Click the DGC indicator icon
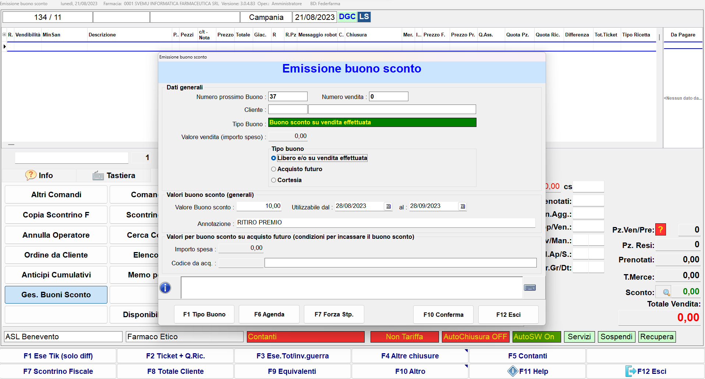The image size is (705, 379). pos(347,17)
